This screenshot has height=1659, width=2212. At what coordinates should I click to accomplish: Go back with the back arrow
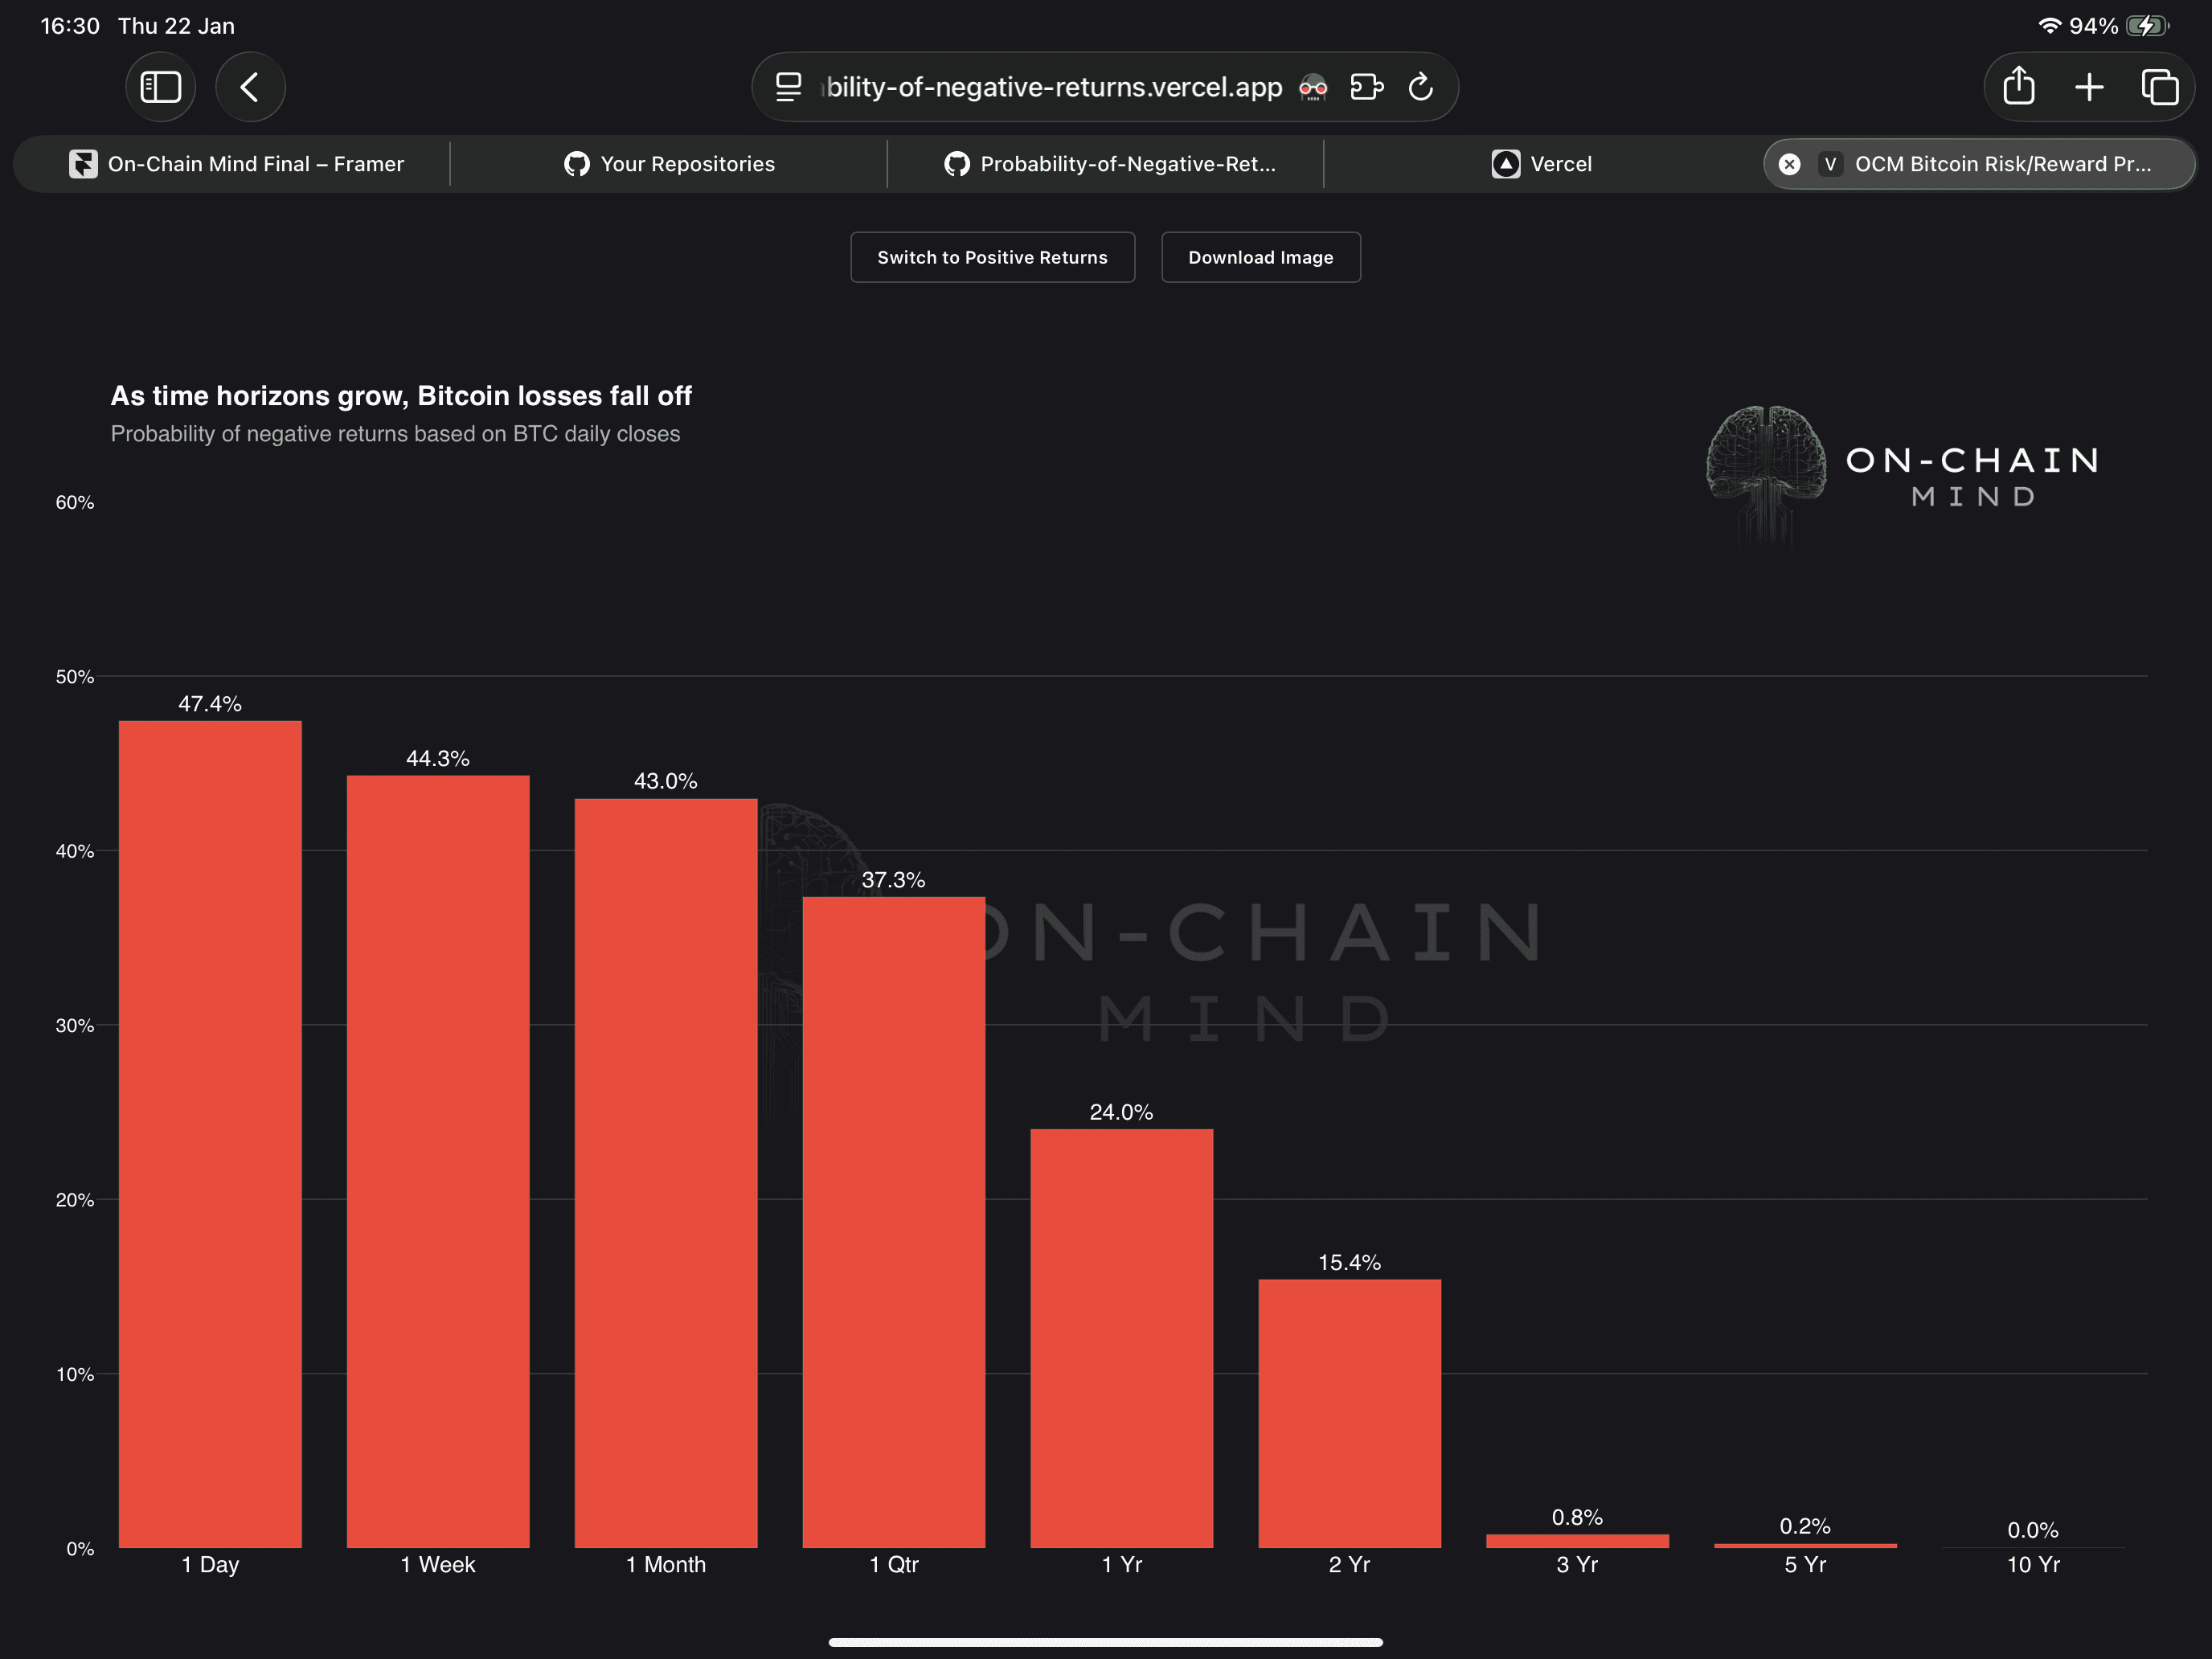coord(250,87)
